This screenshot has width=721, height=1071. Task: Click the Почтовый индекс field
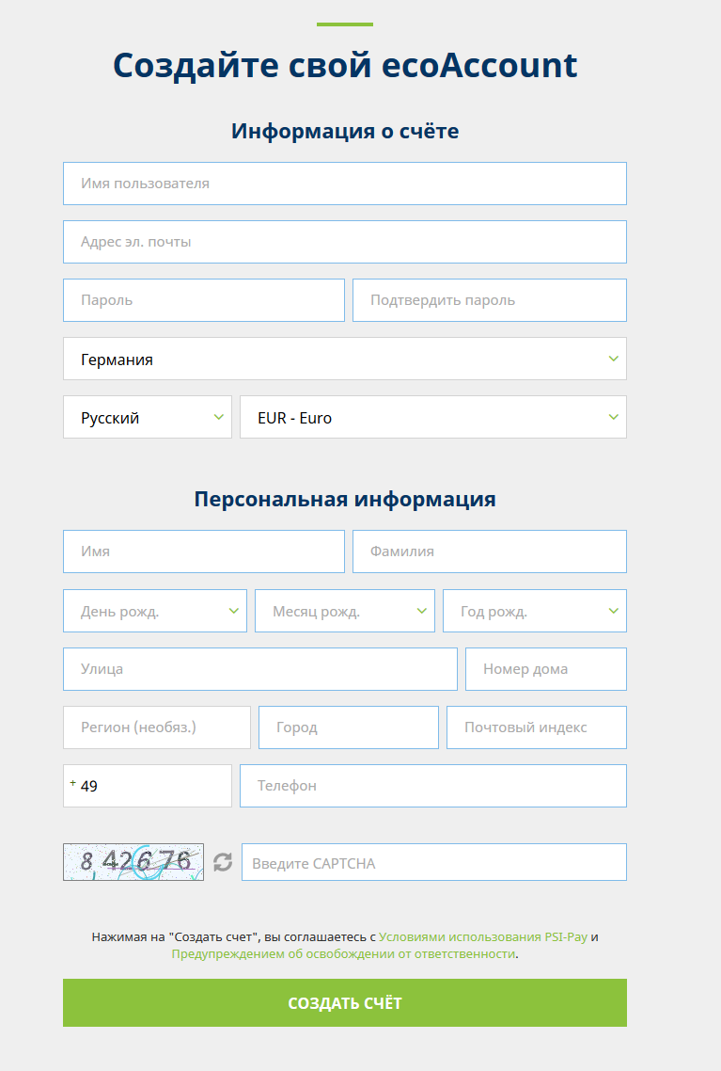(536, 727)
